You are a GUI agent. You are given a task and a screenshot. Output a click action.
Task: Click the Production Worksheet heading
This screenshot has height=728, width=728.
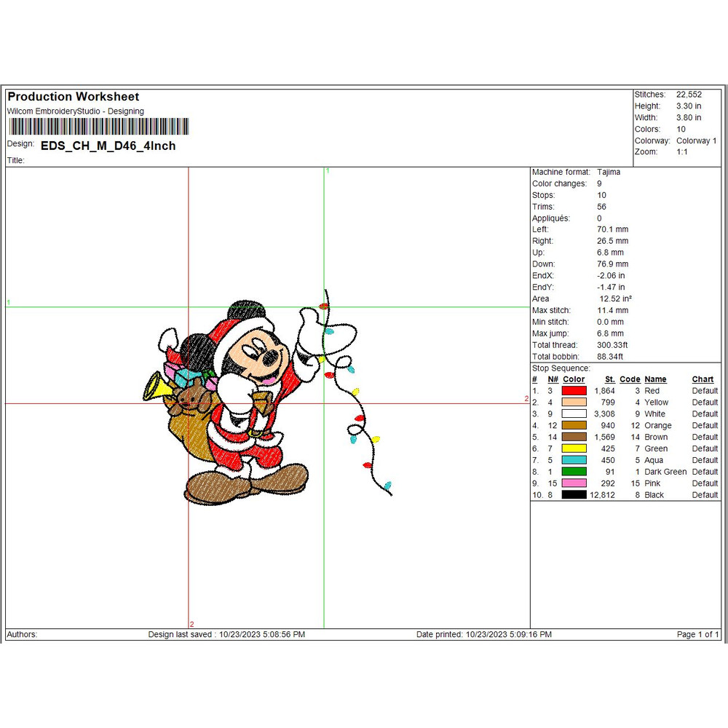[x=73, y=97]
